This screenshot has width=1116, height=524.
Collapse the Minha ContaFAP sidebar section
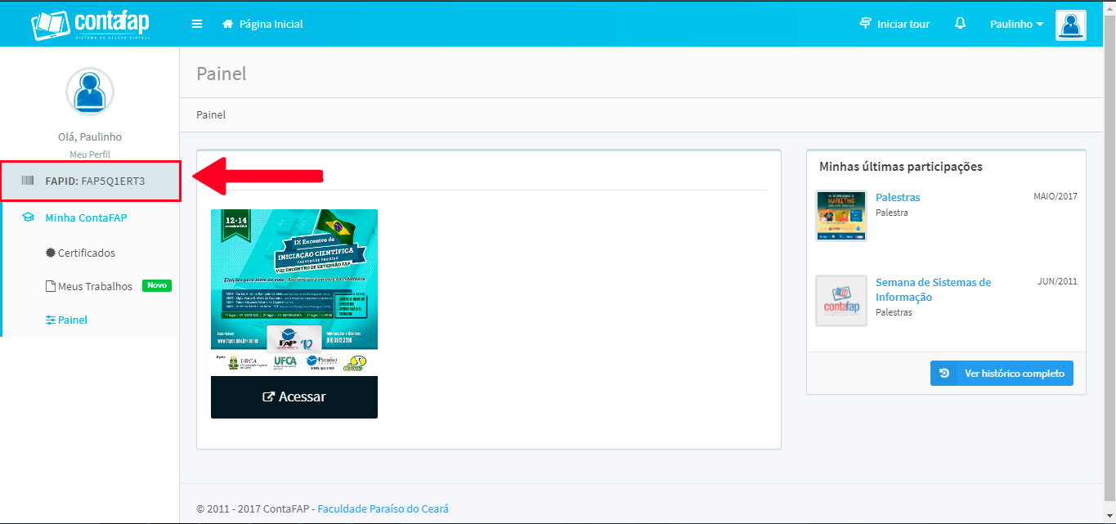(86, 217)
